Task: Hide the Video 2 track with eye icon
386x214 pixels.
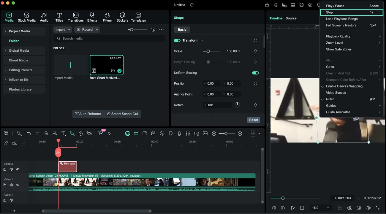Action: pos(18,169)
